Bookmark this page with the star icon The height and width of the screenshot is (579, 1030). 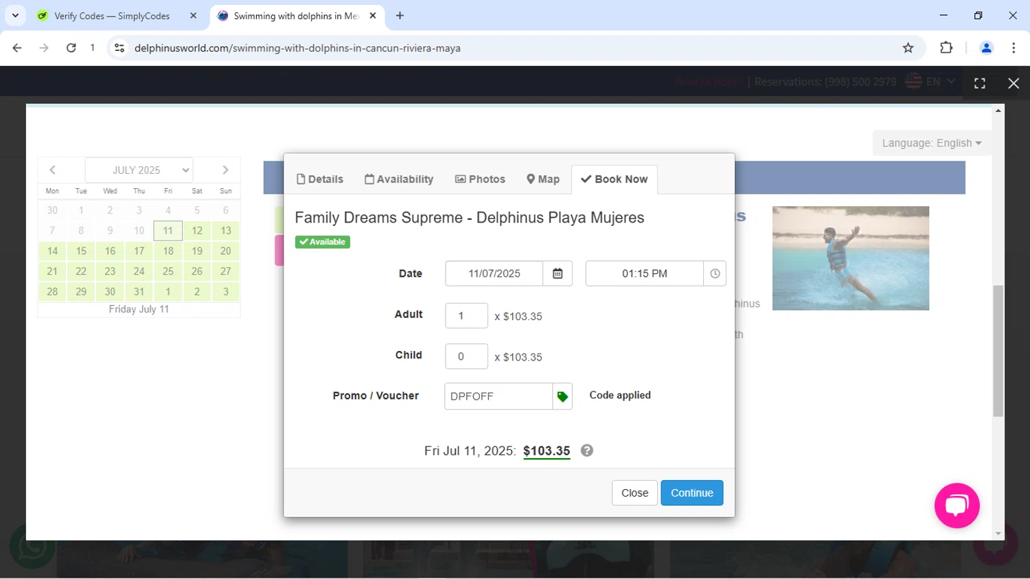coord(908,48)
